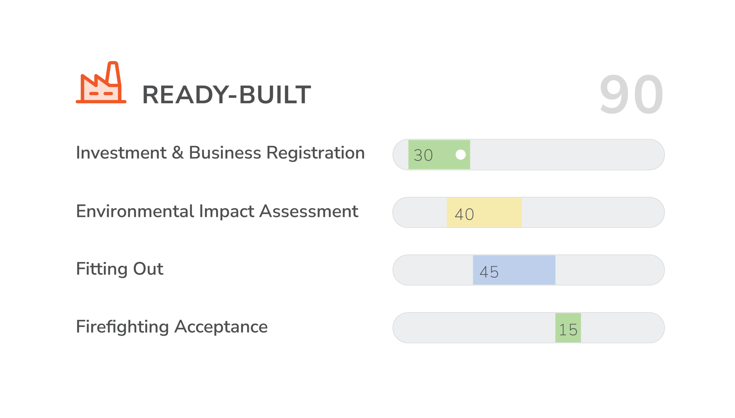Select the Fitting Out label
735x418 pixels.
120,269
